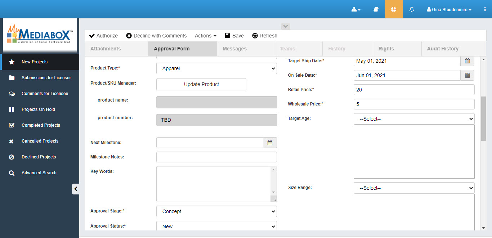Open Gina Stoudenmire user menu
The width and height of the screenshot is (492, 238).
coord(449,10)
